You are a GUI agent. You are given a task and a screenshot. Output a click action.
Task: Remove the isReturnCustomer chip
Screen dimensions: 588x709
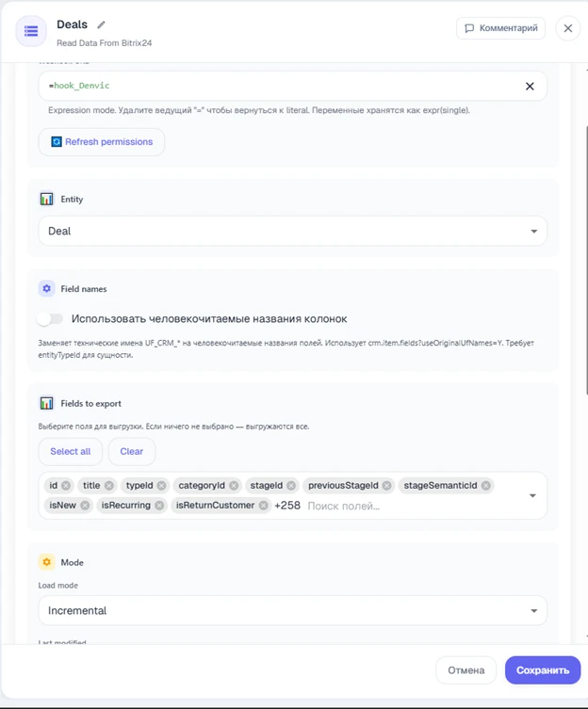(264, 506)
